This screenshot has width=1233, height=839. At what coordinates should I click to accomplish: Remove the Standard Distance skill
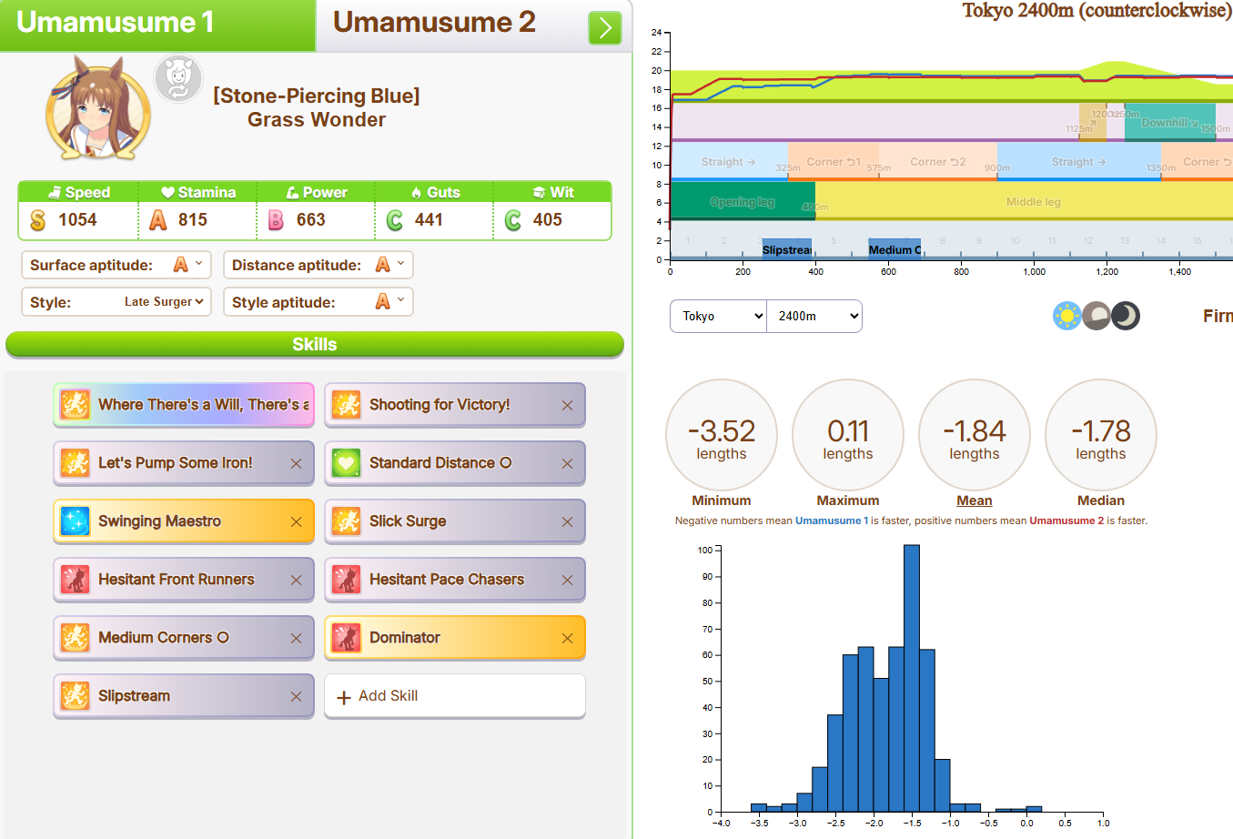tap(568, 463)
